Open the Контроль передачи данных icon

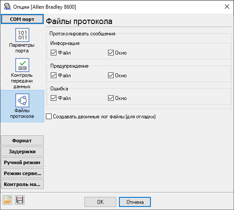(22, 65)
